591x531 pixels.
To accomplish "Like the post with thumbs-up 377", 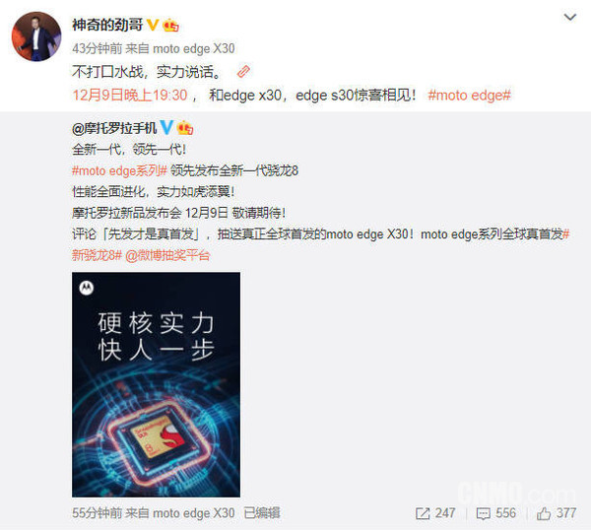I will click(557, 513).
